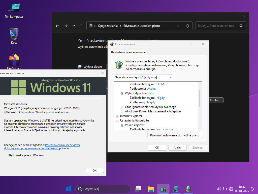Click the Back arrow in Control Panel

[57, 26]
